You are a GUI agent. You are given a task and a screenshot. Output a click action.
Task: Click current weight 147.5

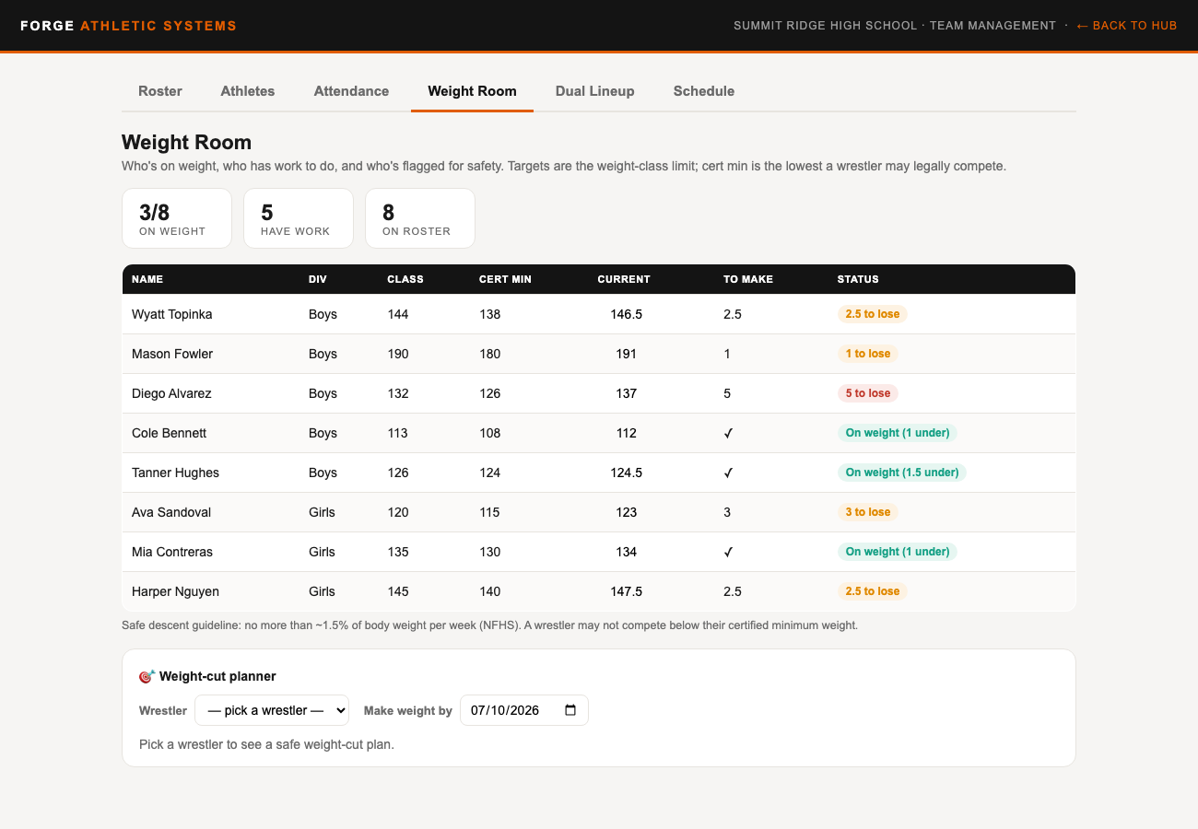point(627,591)
